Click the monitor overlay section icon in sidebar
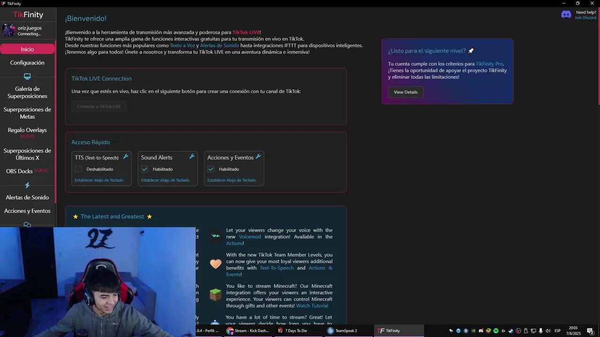This screenshot has width=600, height=337. (27, 76)
